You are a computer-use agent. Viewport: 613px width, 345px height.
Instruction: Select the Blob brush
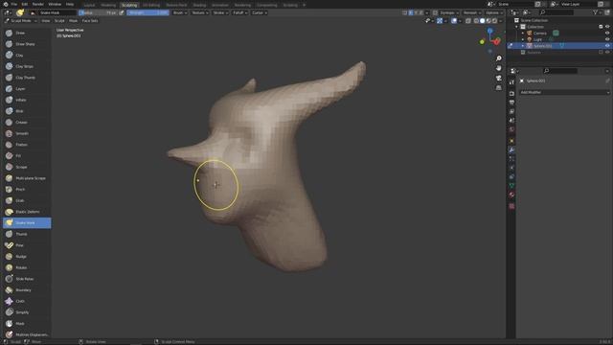point(27,111)
